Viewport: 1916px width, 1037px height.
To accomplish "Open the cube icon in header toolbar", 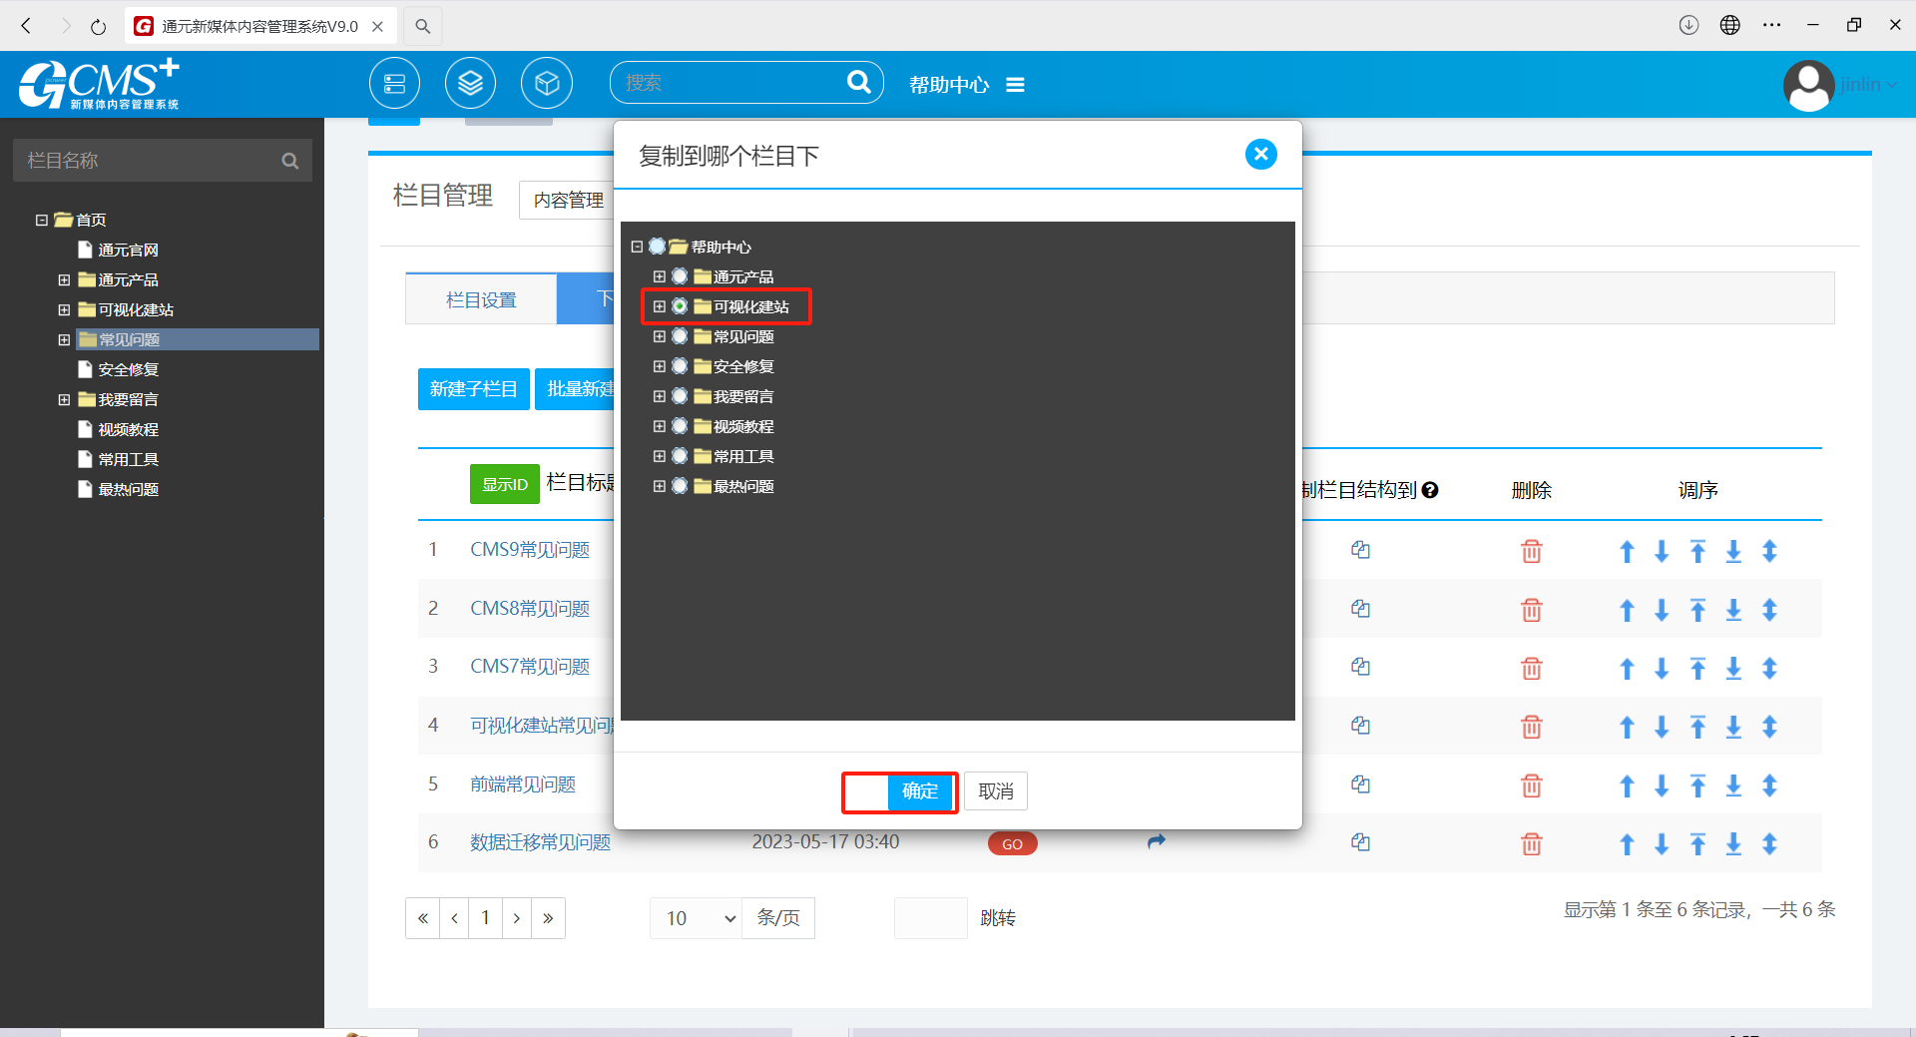I will (x=546, y=84).
